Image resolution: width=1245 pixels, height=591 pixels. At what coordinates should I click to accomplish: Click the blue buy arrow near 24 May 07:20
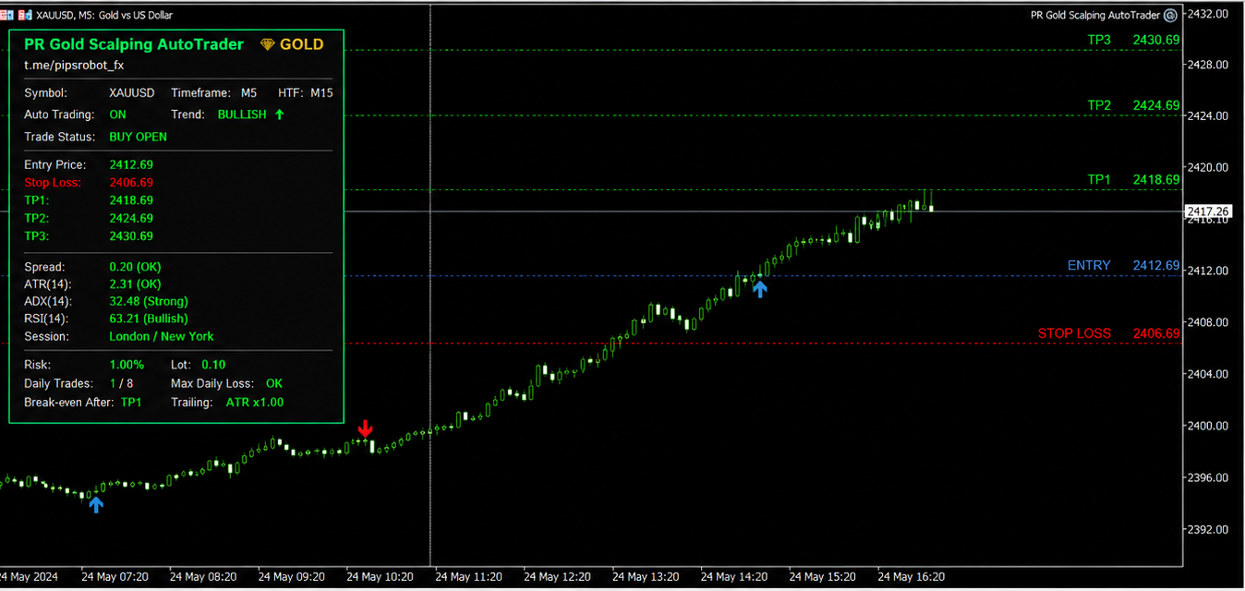(96, 503)
